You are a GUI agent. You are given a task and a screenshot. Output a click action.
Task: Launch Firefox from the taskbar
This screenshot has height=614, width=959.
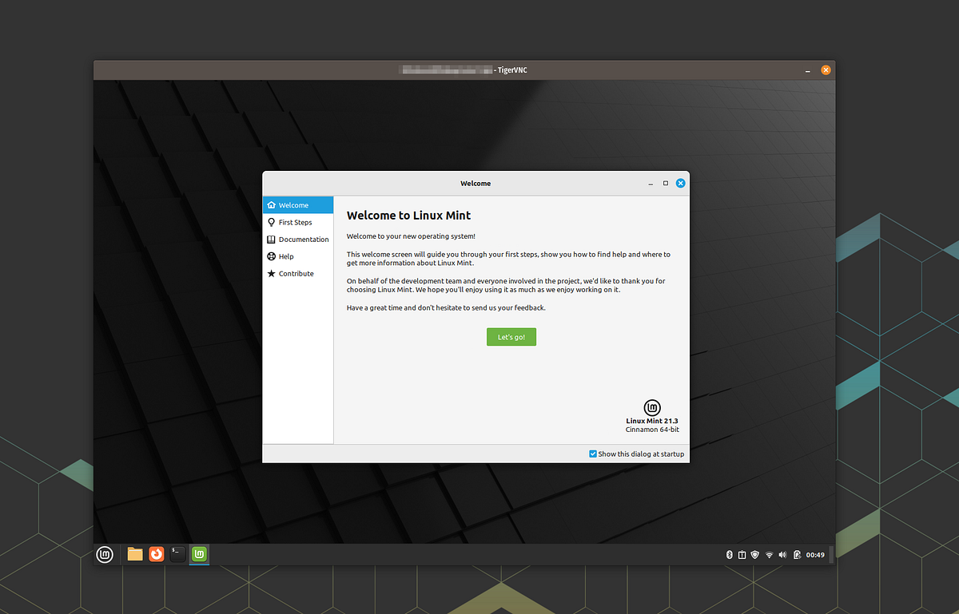pyautogui.click(x=156, y=553)
